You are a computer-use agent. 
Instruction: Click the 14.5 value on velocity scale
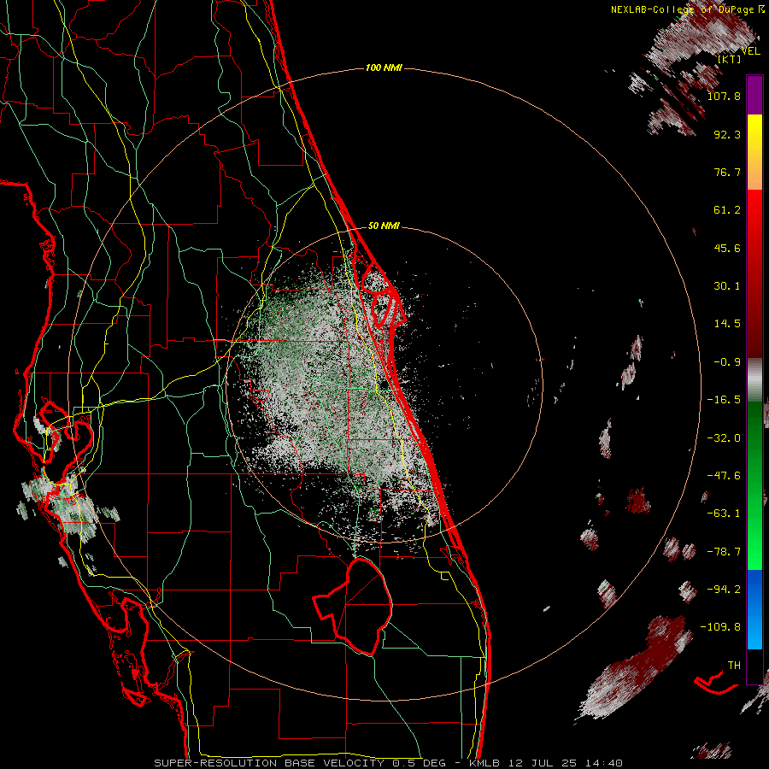pos(727,324)
